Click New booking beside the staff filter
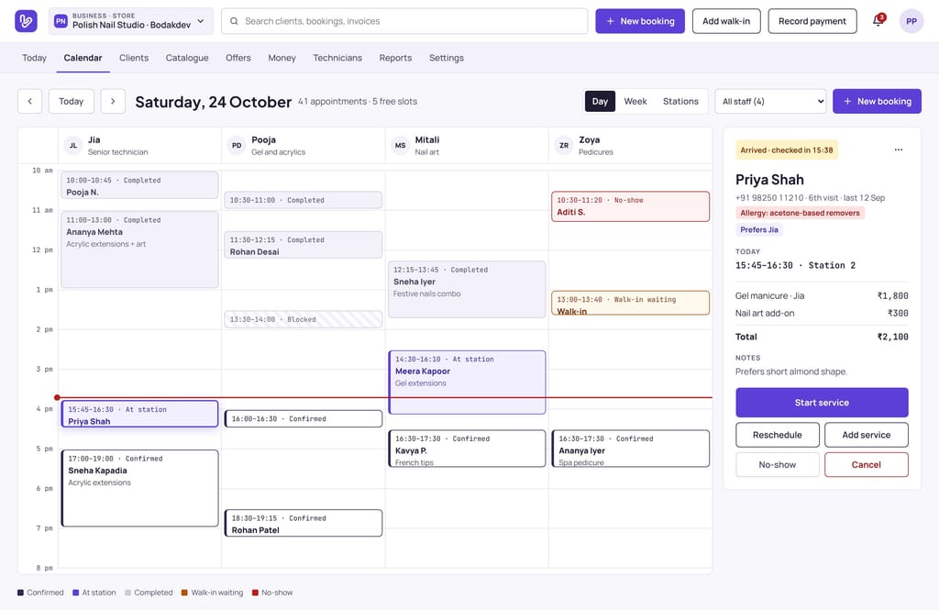939x610 pixels. 877,101
